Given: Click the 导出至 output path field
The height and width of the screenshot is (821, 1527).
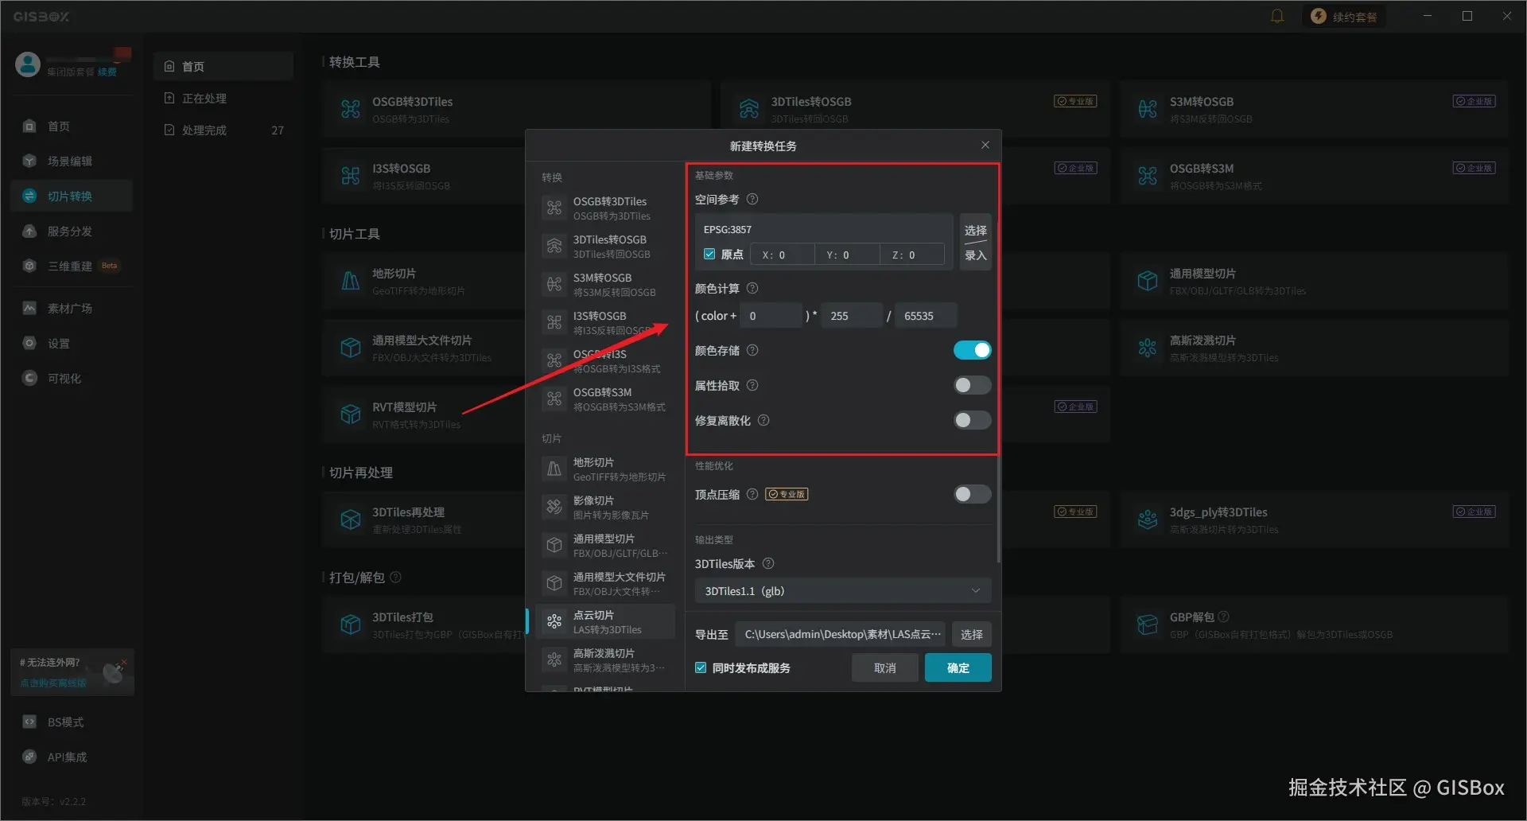Looking at the screenshot, I should click(x=841, y=634).
